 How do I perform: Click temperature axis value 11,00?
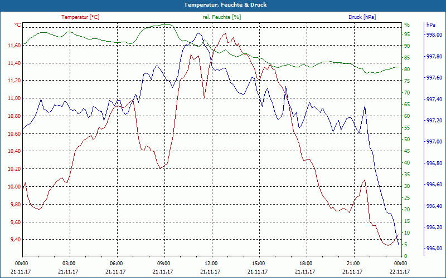(14, 98)
